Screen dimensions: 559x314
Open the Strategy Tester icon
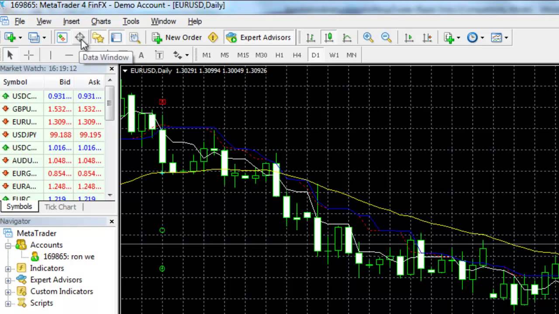click(x=135, y=38)
